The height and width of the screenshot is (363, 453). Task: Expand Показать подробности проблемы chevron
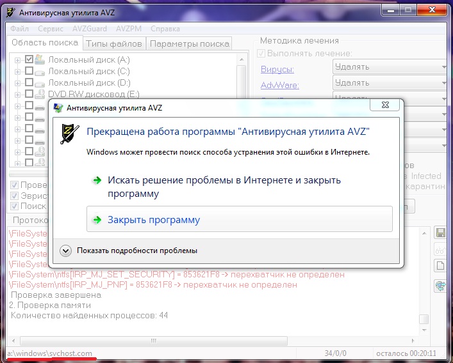tap(65, 251)
